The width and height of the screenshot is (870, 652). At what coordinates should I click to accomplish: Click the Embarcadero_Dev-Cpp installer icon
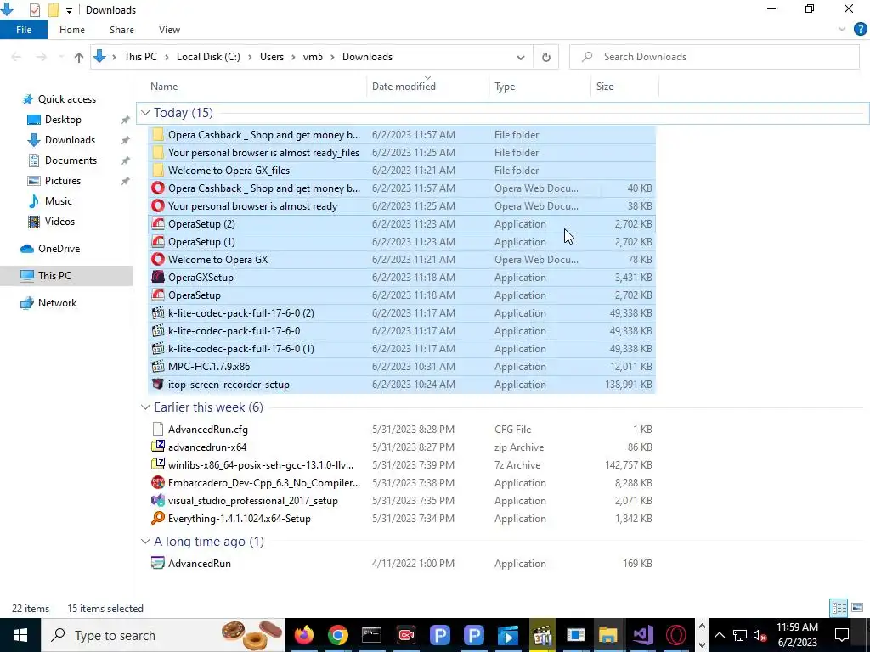coord(158,483)
